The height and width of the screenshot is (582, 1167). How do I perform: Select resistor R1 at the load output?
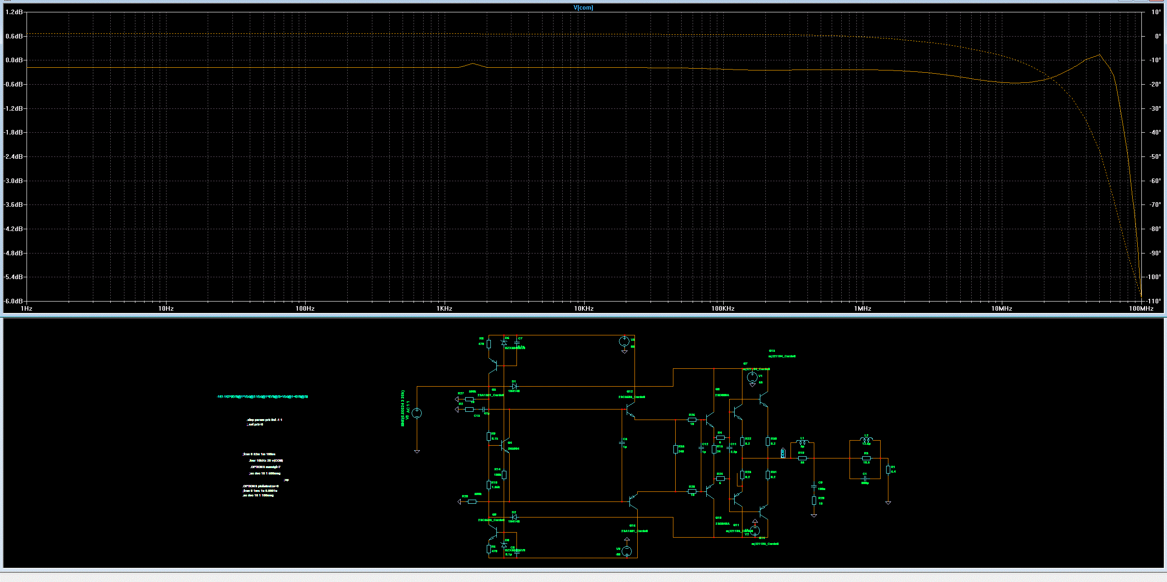[888, 469]
